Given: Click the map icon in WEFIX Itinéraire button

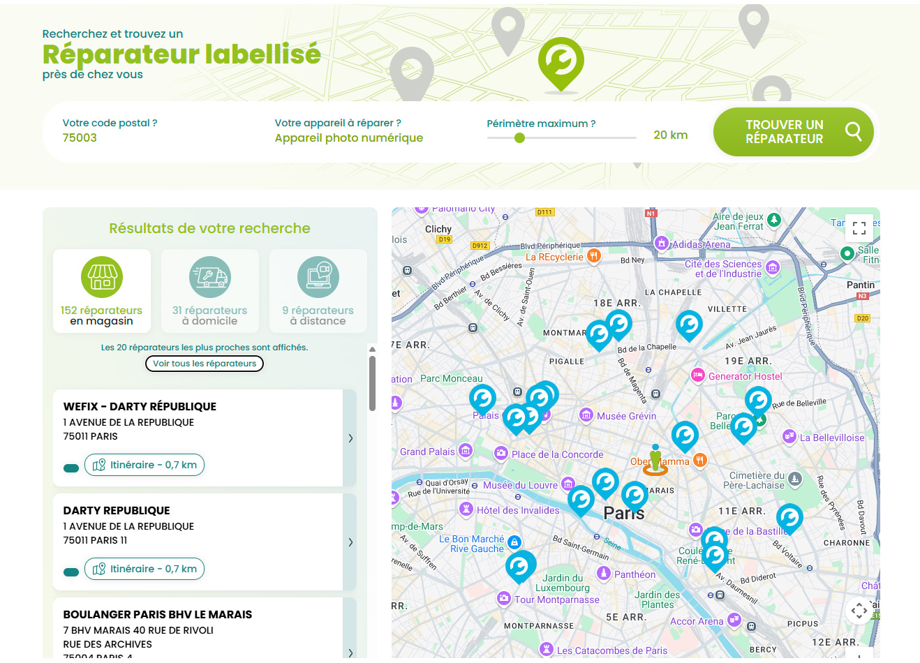Looking at the screenshot, I should 99,465.
